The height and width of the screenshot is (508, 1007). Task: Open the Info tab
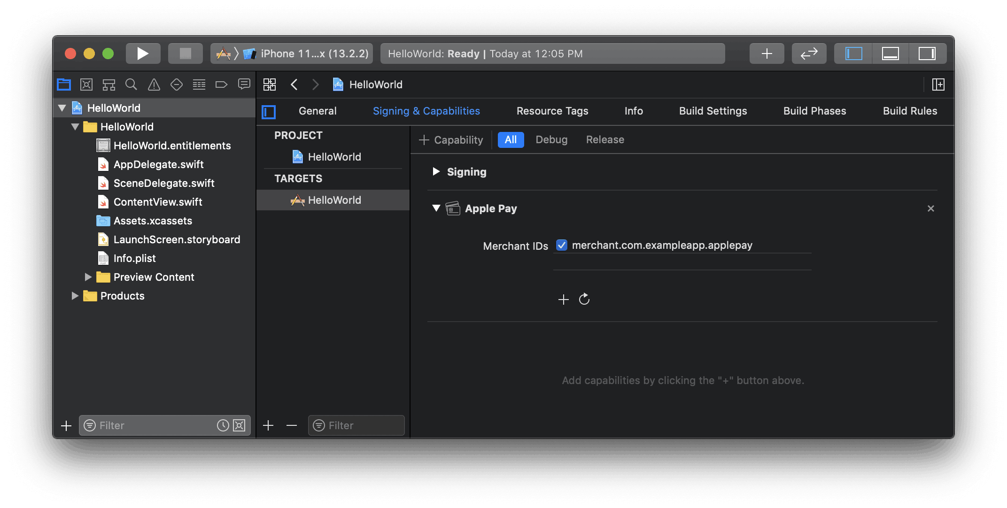[634, 111]
